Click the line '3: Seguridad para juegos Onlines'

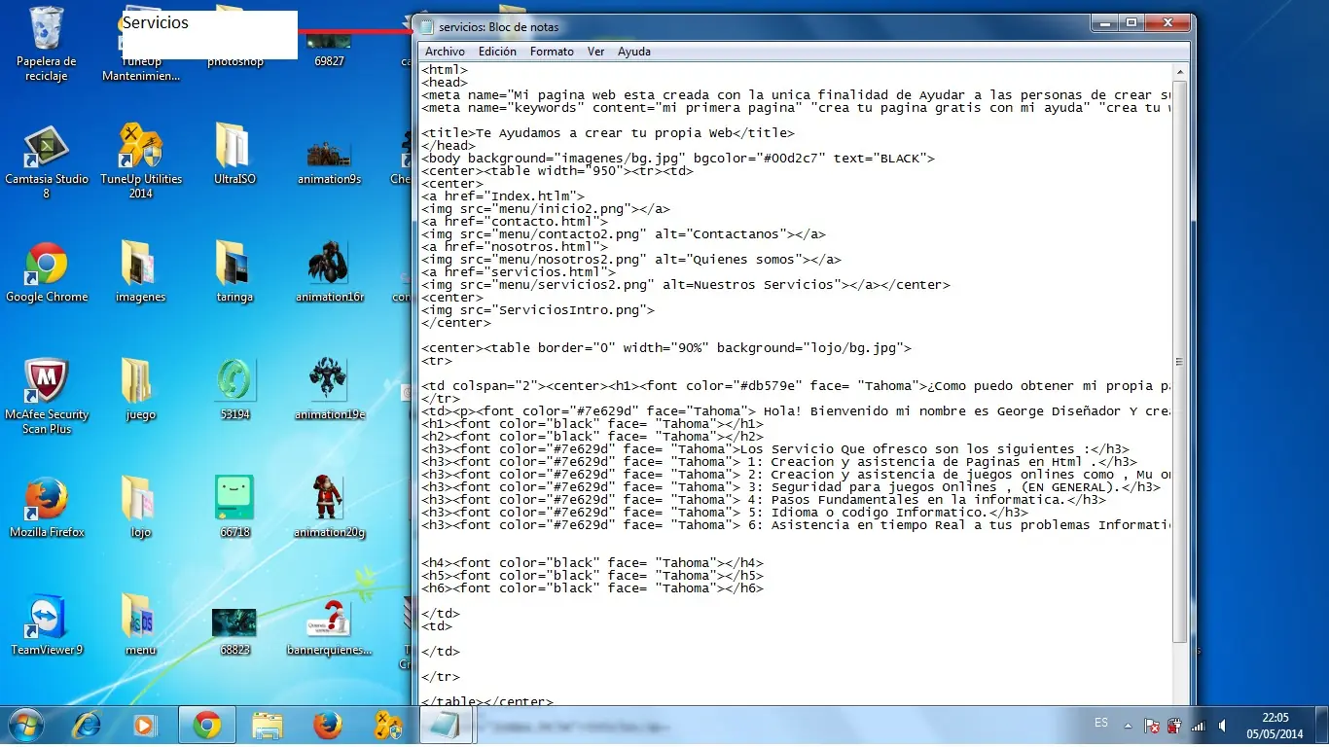tap(791, 487)
